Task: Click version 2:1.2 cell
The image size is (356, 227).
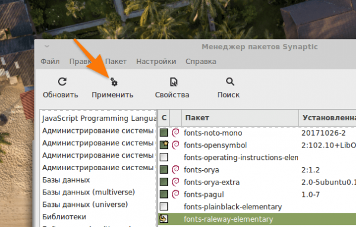Action: click(310, 170)
